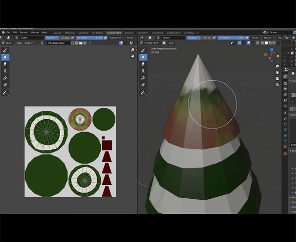Image resolution: width=296 pixels, height=242 pixels.
Task: Open the Physics properties tab
Action: (285, 130)
